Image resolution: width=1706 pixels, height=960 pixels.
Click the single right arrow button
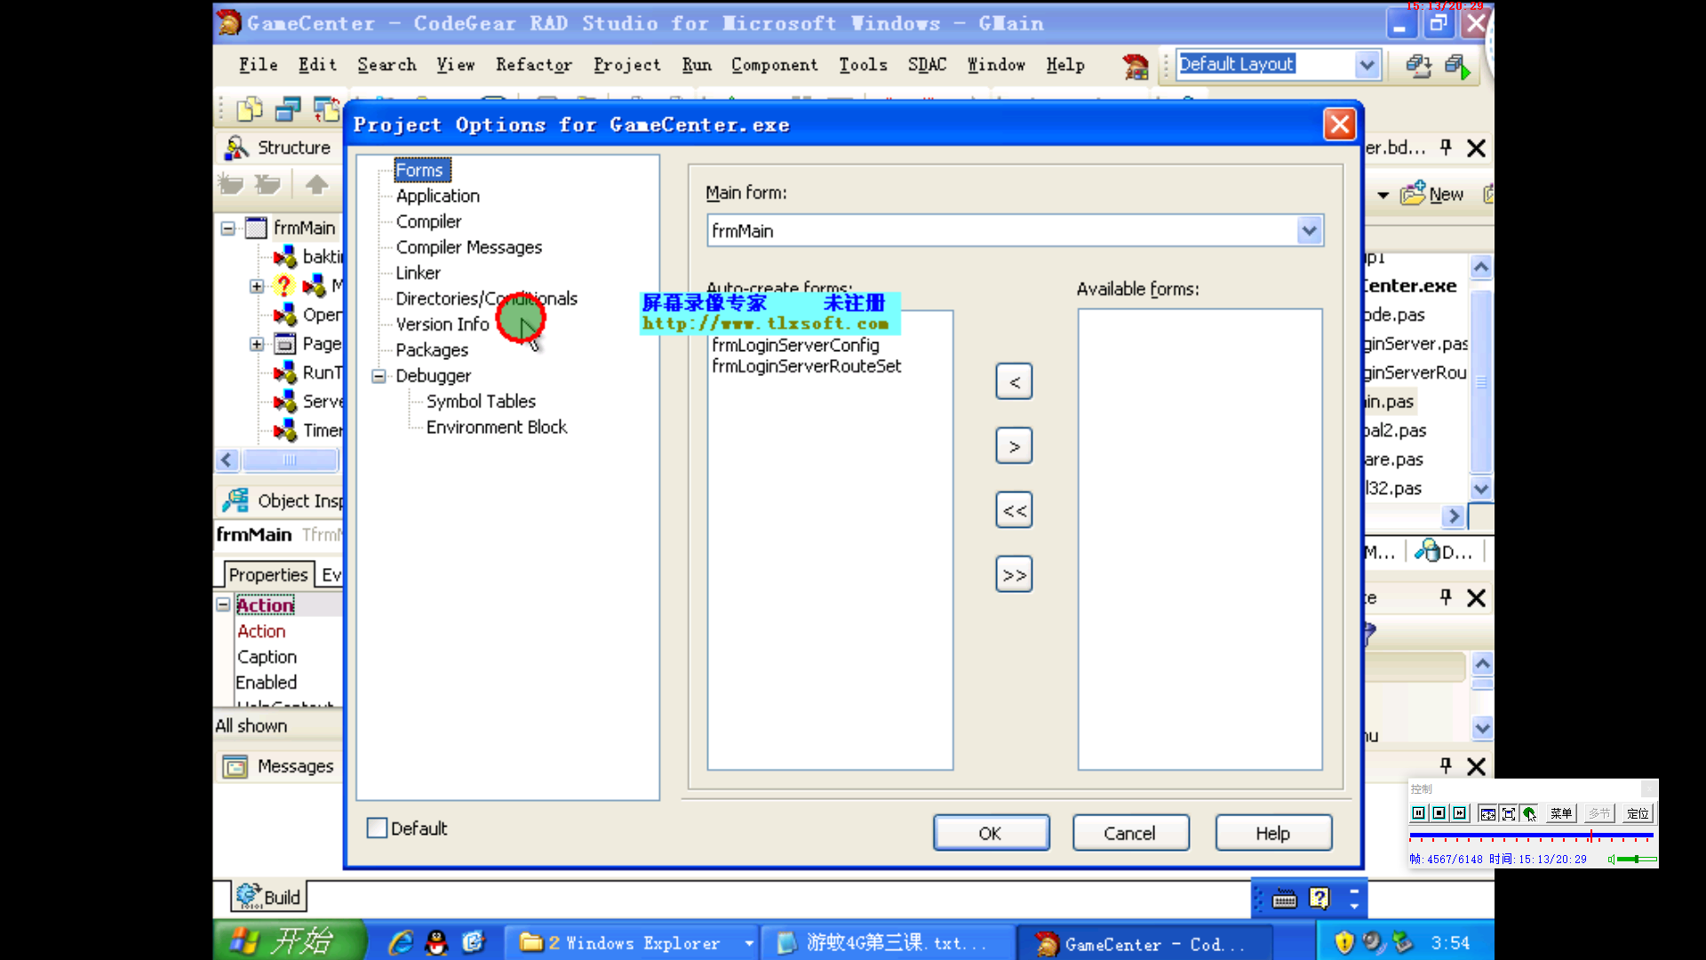pos(1014,446)
